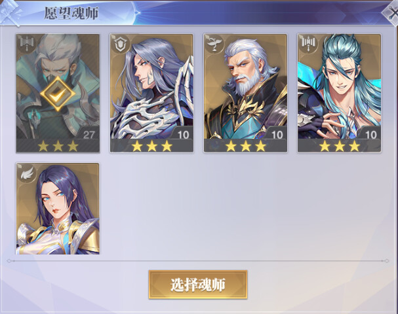Close the 愿望魂师 panel
This screenshot has width=398, height=314.
click(392, 13)
